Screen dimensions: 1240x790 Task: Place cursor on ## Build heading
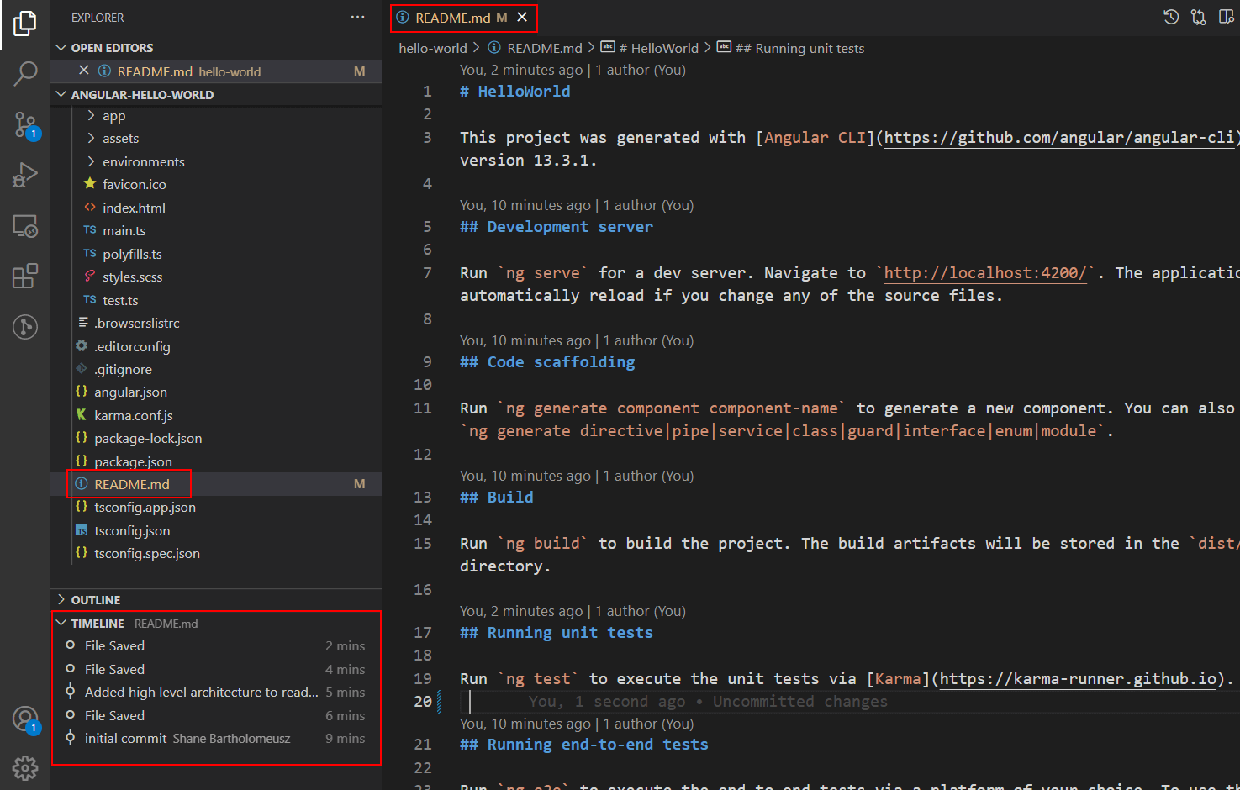[496, 498]
